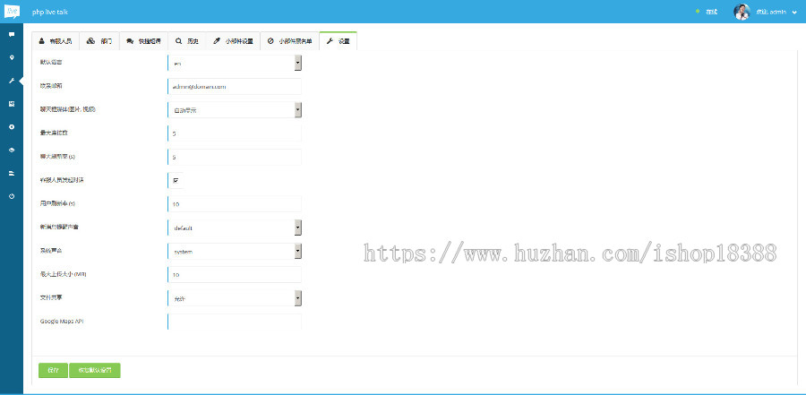
Task: Click the empty Google Maps API field
Action: (235, 322)
